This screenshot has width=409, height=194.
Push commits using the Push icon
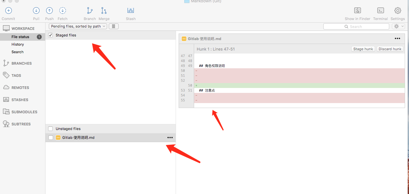[49, 11]
